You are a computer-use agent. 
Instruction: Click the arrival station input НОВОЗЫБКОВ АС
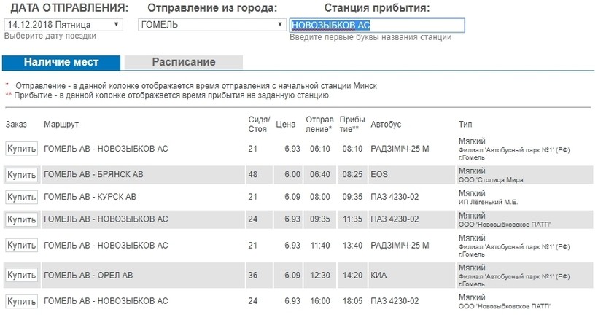pos(377,26)
